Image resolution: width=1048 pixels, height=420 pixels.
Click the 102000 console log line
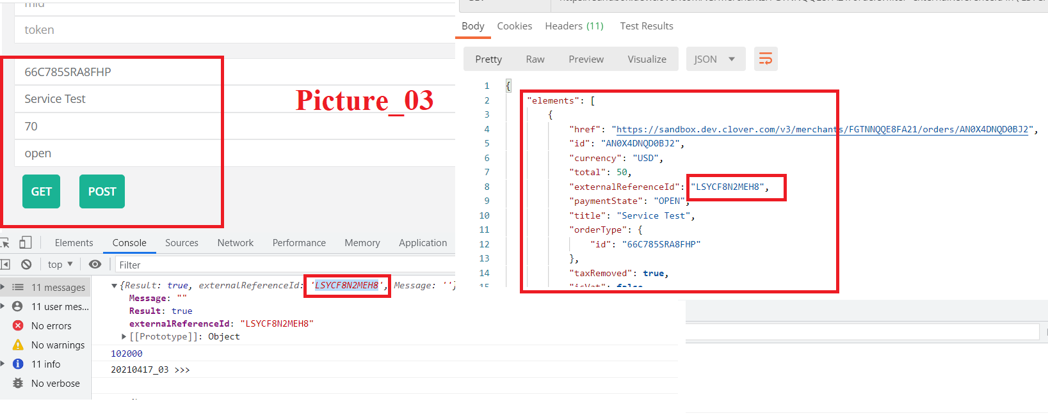(127, 354)
